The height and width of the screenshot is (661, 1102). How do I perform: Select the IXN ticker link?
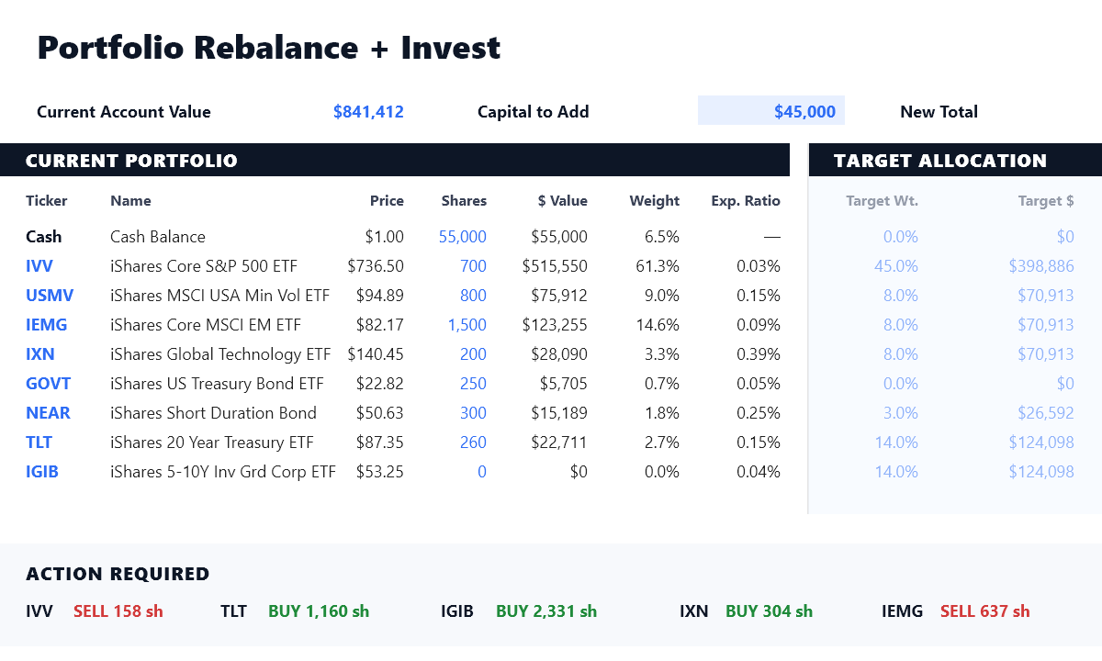(40, 354)
